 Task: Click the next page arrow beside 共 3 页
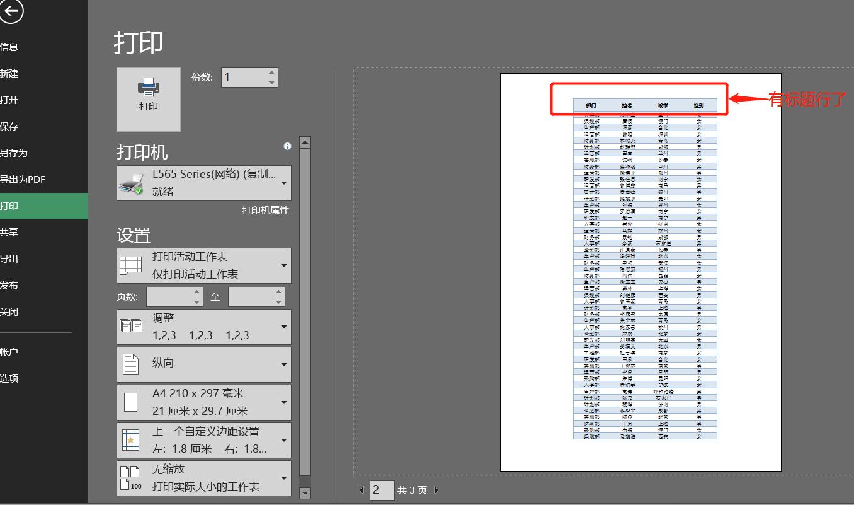[x=436, y=490]
